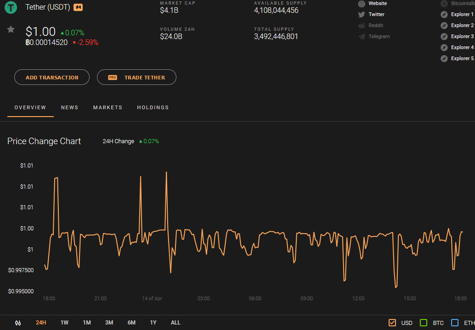The image size is (475, 330).
Task: Enable the BTC currency checkbox
Action: coord(424,323)
